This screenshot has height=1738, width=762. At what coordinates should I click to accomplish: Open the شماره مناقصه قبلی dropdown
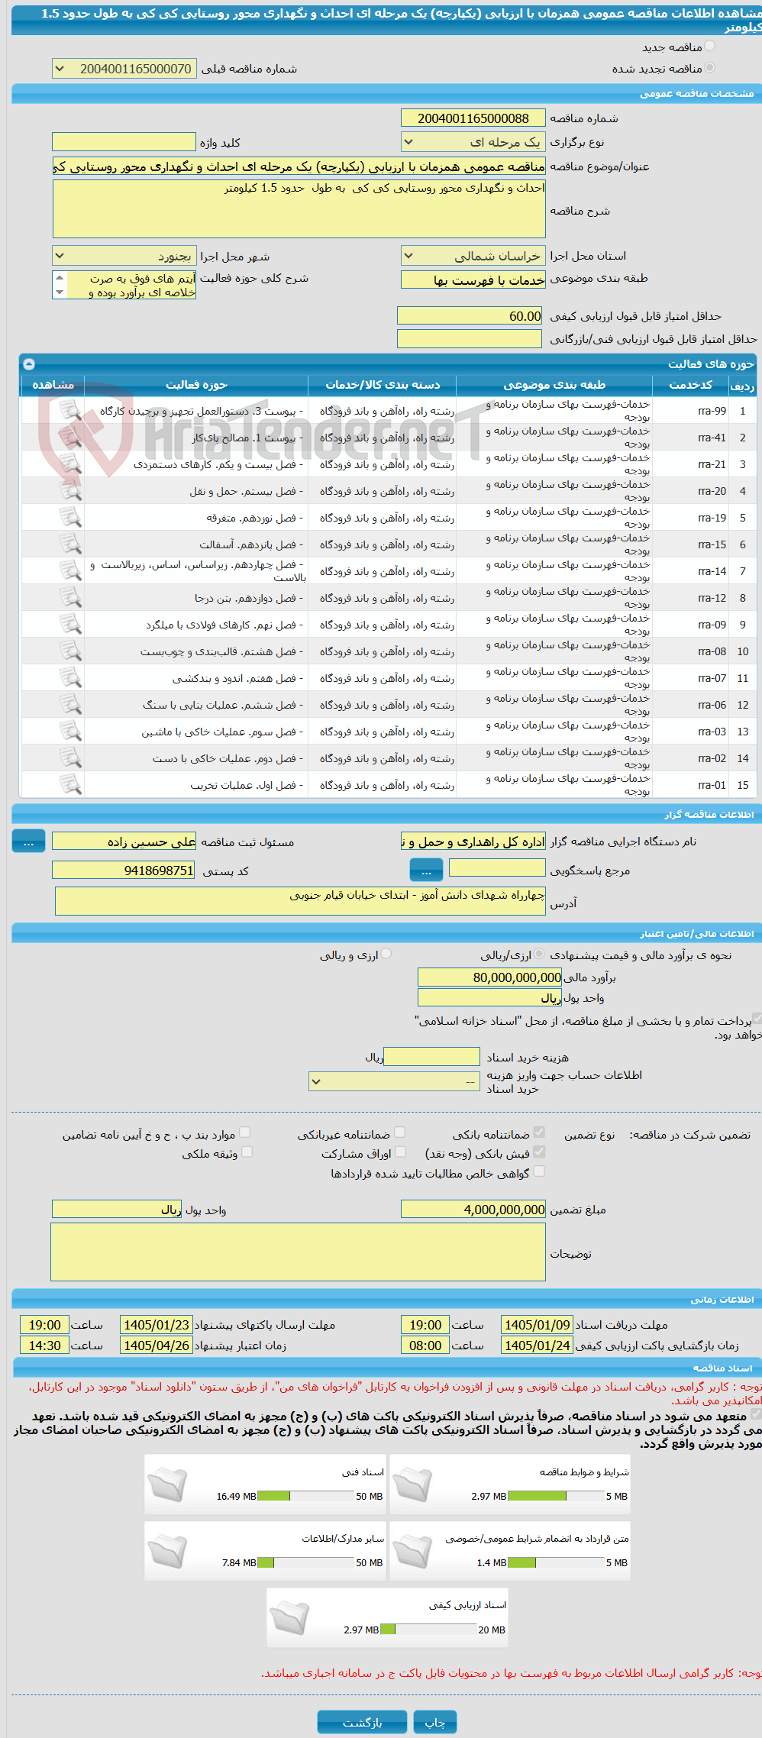[124, 69]
